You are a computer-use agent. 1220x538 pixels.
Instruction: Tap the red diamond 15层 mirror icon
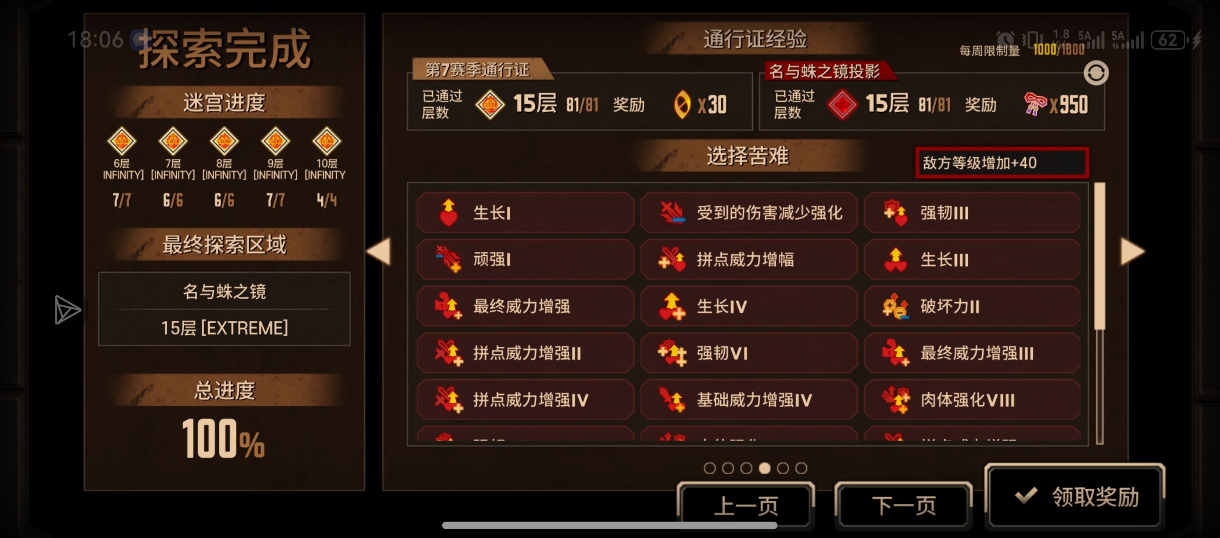coord(842,104)
